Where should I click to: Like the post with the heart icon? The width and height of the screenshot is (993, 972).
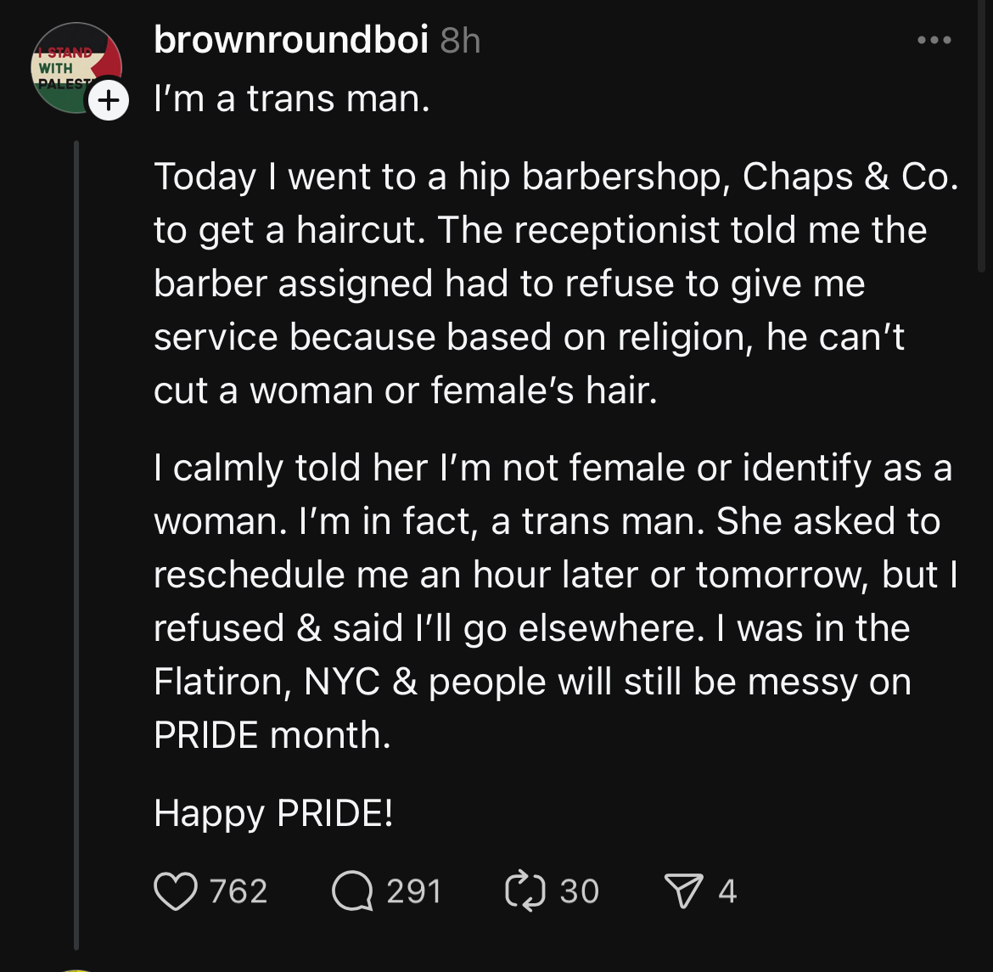click(176, 891)
